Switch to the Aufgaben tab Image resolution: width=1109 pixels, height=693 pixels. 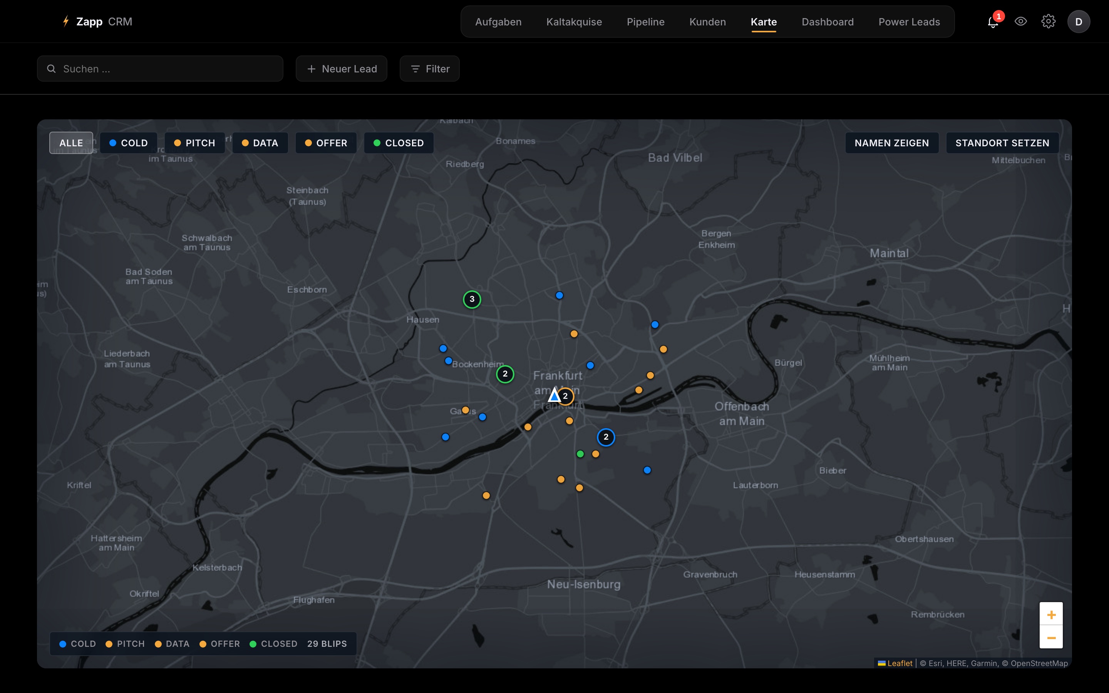(498, 22)
